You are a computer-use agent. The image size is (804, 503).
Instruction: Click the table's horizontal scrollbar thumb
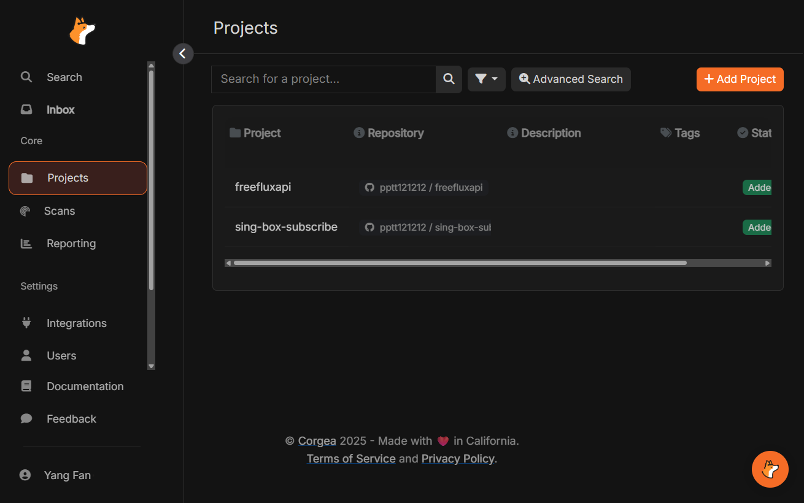coord(460,263)
